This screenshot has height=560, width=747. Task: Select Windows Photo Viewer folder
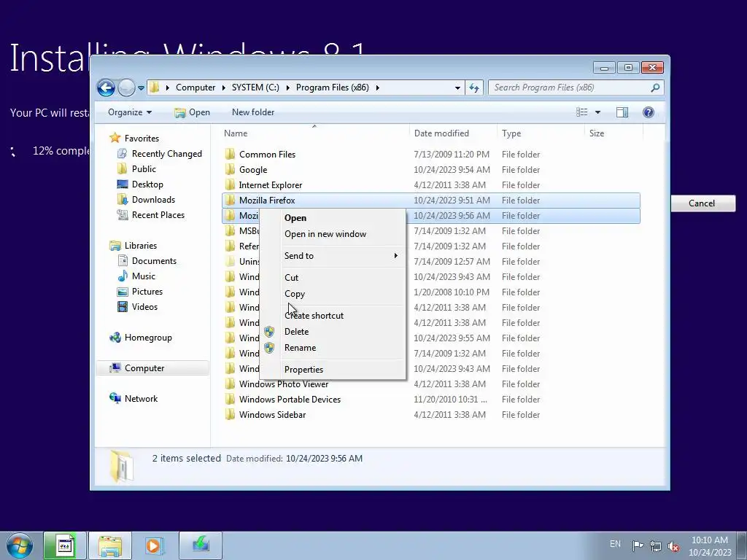coord(431,384)
